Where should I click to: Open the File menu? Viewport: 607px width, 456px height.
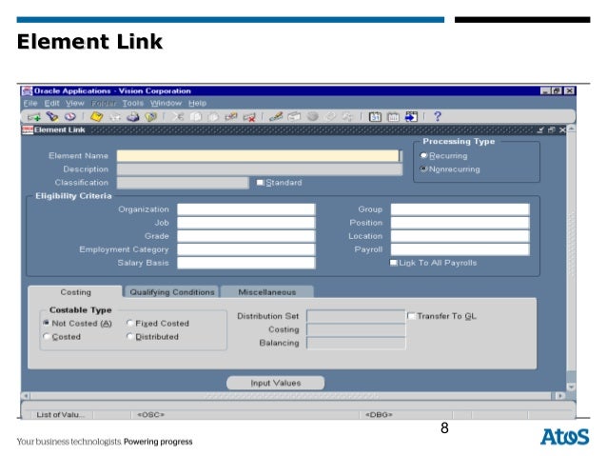[x=30, y=104]
